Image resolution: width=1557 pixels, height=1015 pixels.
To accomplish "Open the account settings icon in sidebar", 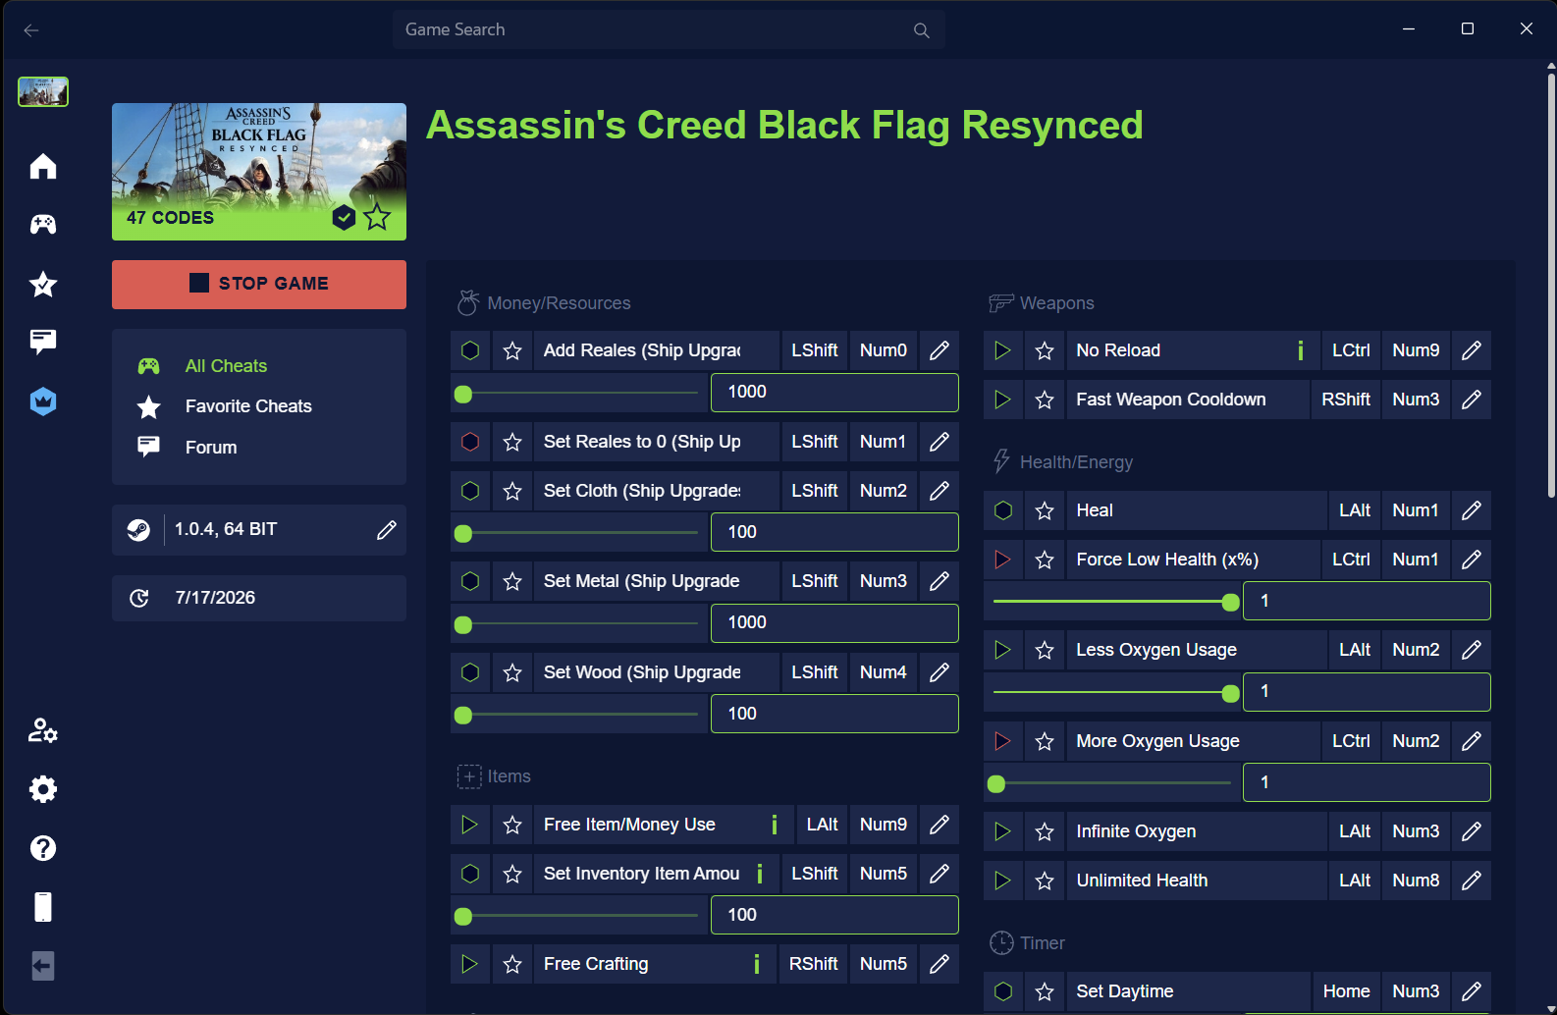I will 43,730.
